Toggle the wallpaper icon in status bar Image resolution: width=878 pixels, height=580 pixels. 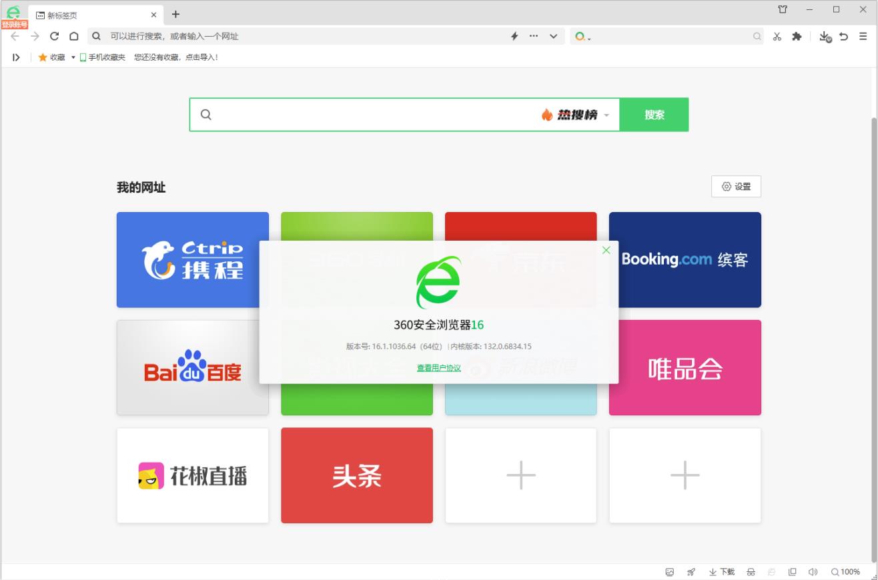coord(669,571)
